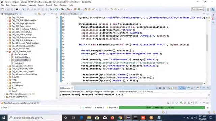216x121 pixels.
Task: Click the Quick Access box
Action: [x=197, y=9]
